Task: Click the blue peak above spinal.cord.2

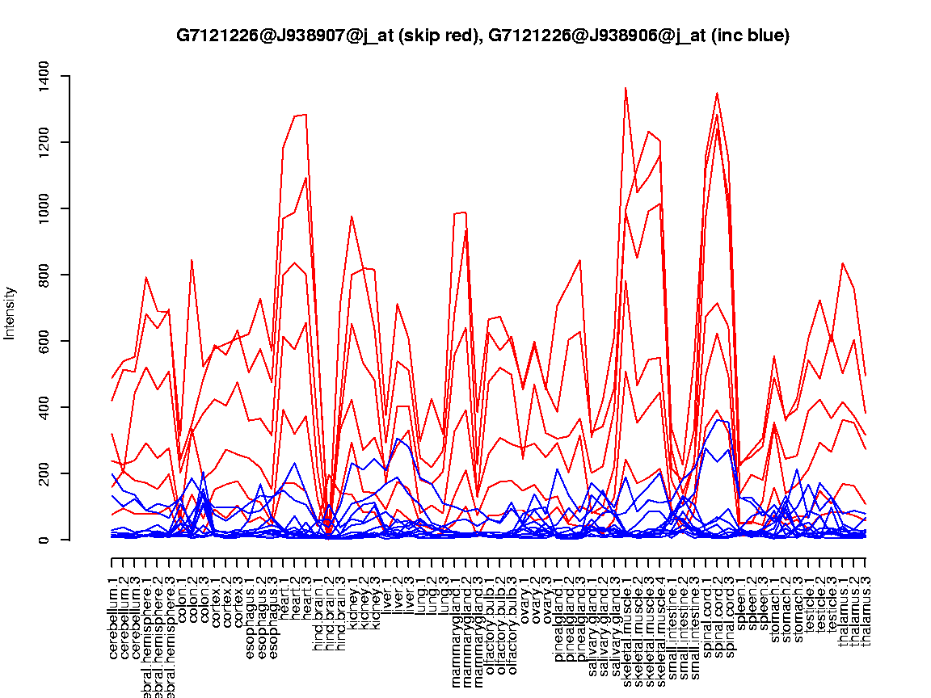Action: tap(718, 420)
